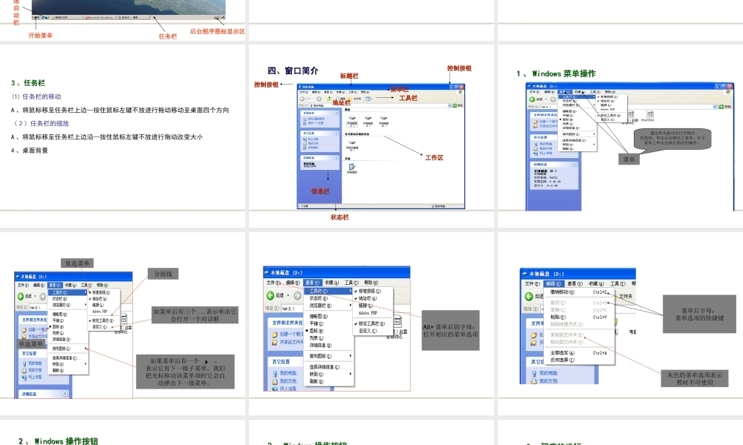Open the '四、窗口简介' slide thumbnail

371,137
